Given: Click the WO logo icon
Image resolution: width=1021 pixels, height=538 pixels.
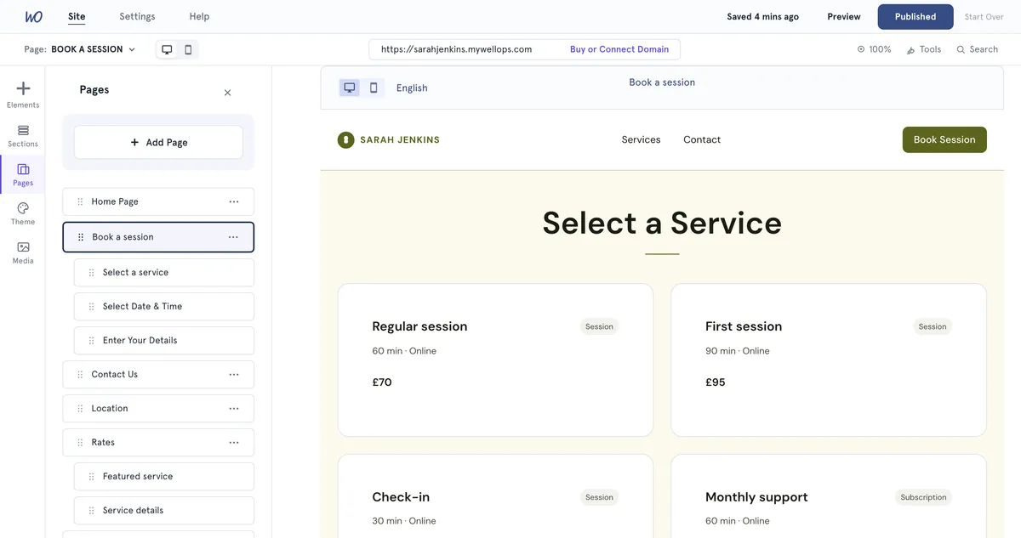Looking at the screenshot, I should pos(33,16).
